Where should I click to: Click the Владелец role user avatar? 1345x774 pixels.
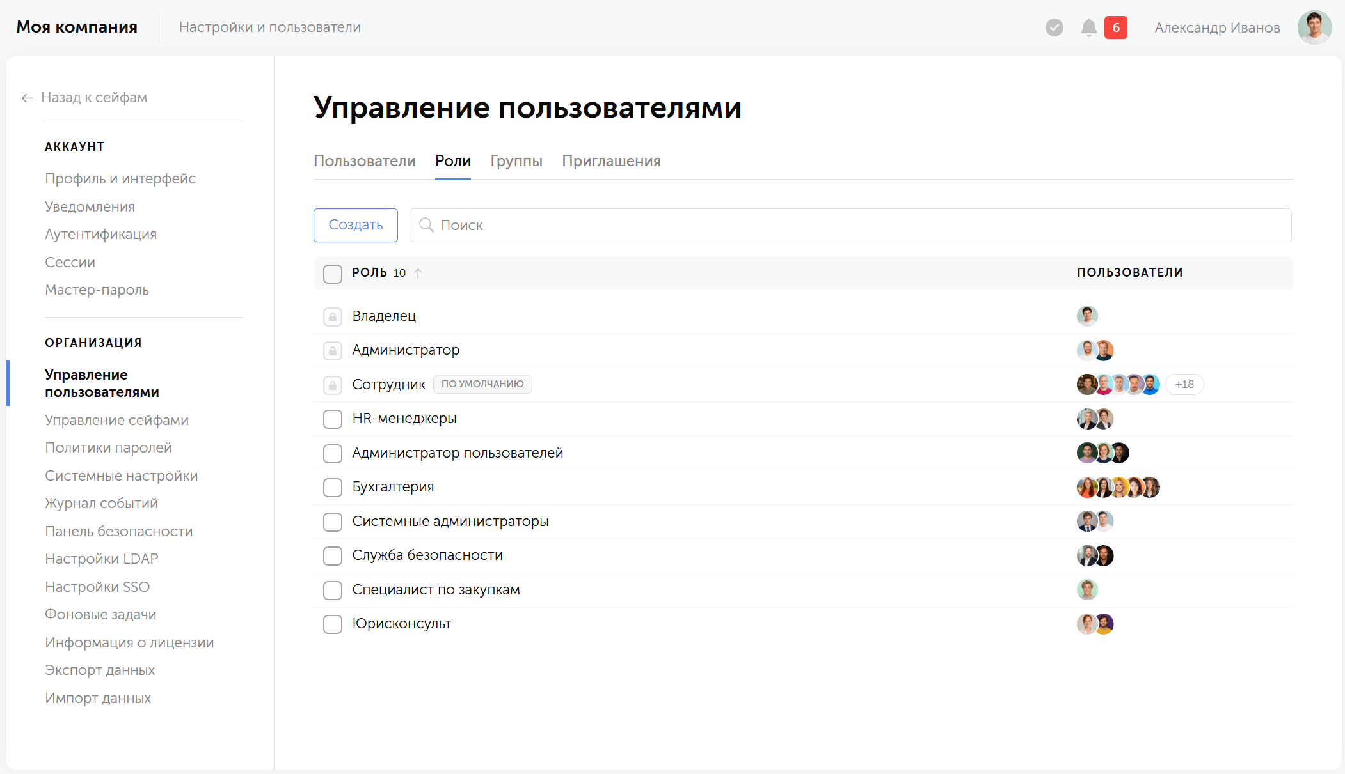[x=1087, y=316]
